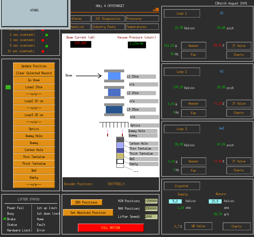This screenshot has width=254, height=237.
Task: Open the Cryostat panel button
Action: [x=182, y=186]
